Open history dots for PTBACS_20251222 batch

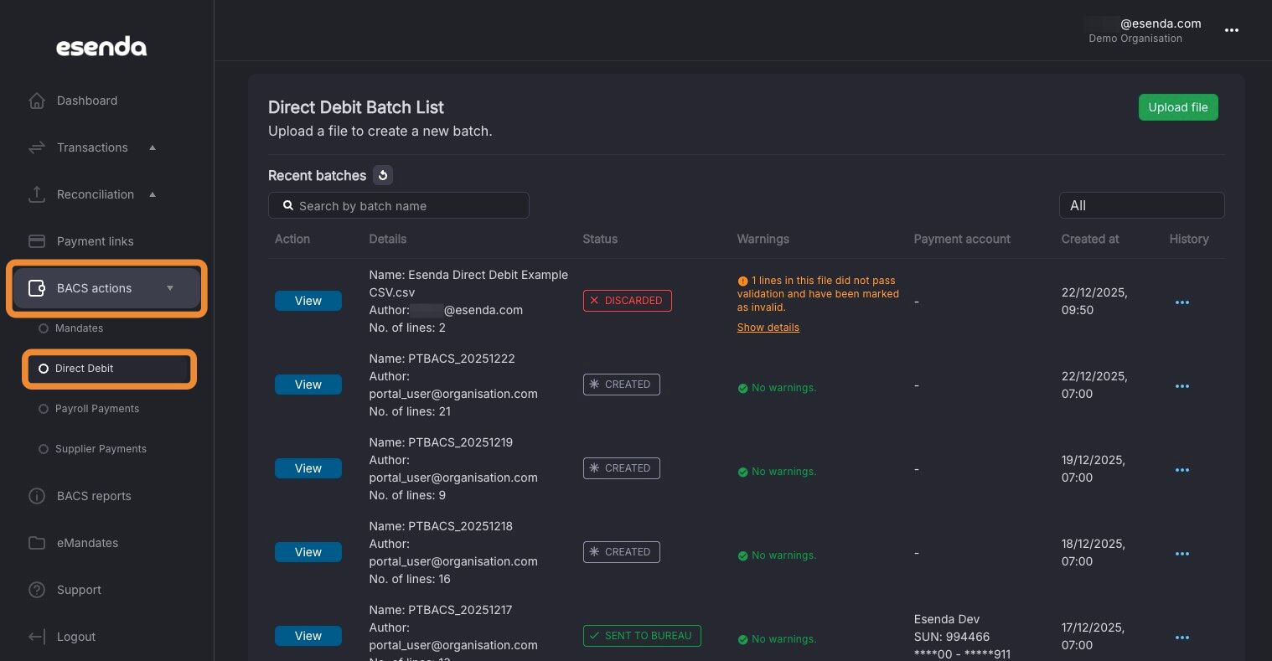[1182, 386]
